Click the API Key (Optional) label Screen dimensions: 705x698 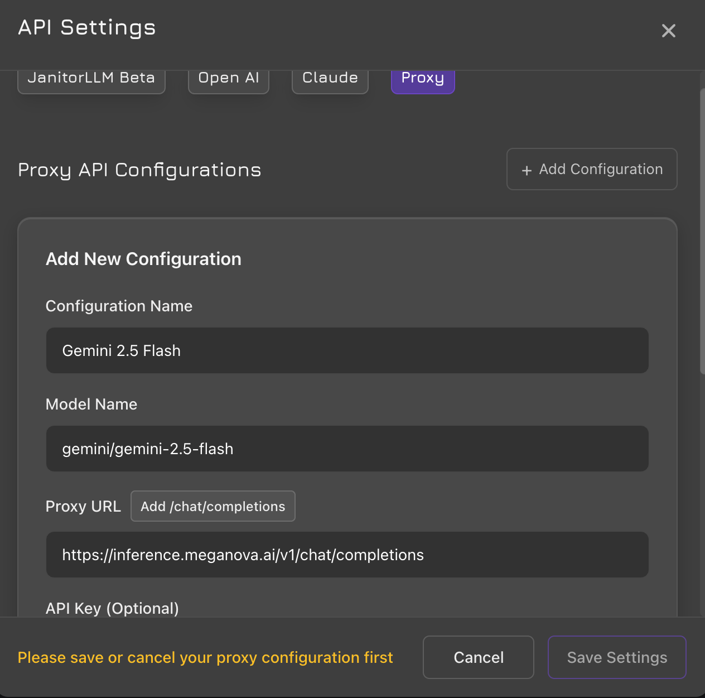[112, 608]
